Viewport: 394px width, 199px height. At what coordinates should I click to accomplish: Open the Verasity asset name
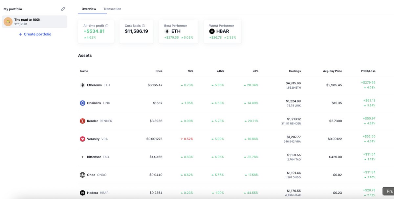[x=93, y=139]
